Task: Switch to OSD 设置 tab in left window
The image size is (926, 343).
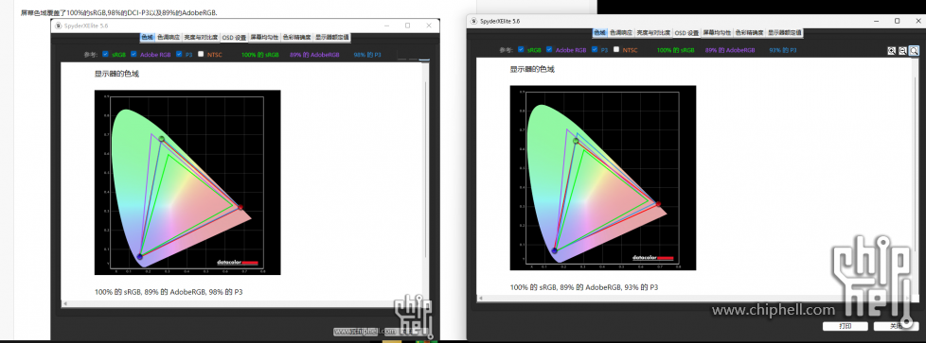Action: tap(234, 37)
